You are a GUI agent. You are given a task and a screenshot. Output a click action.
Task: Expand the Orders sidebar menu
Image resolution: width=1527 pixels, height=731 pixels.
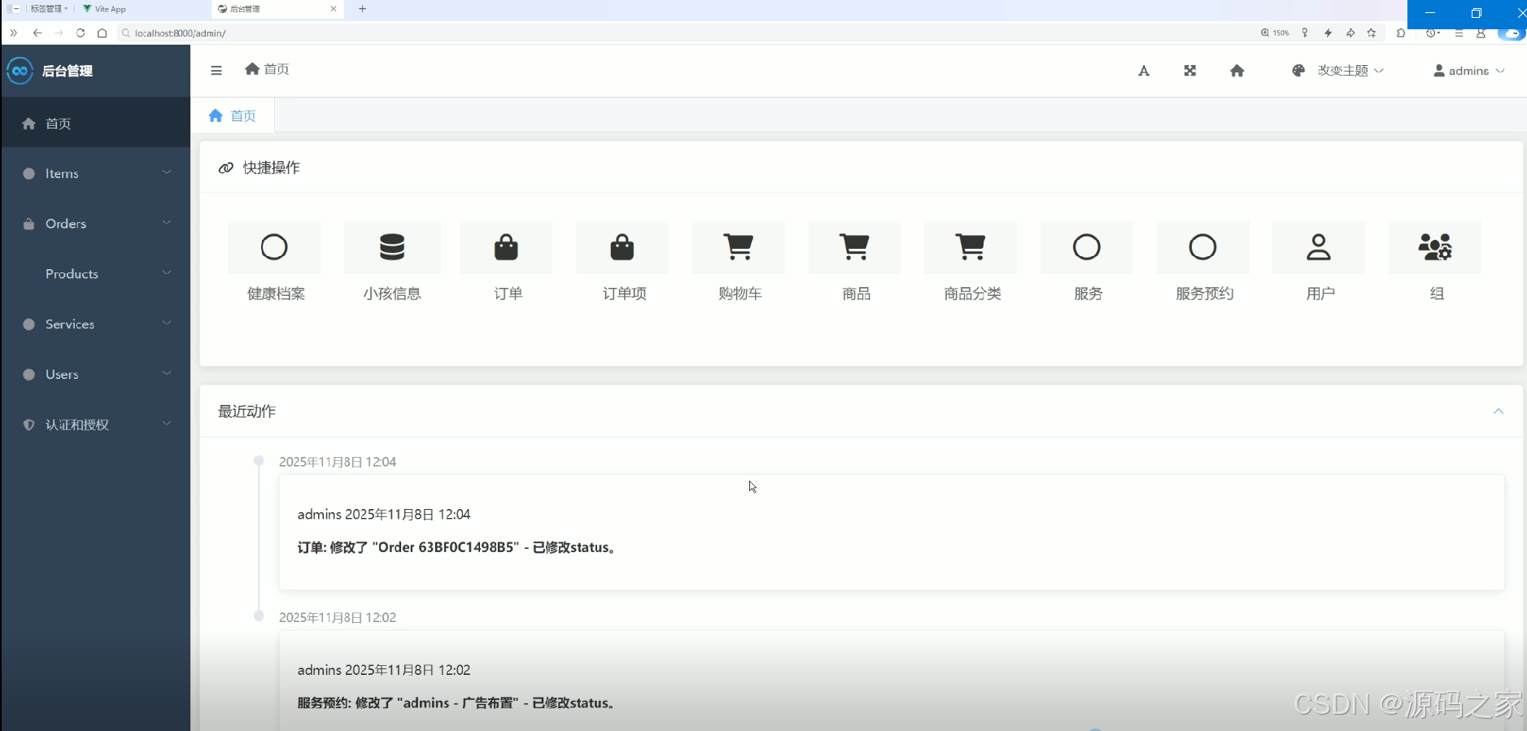96,224
